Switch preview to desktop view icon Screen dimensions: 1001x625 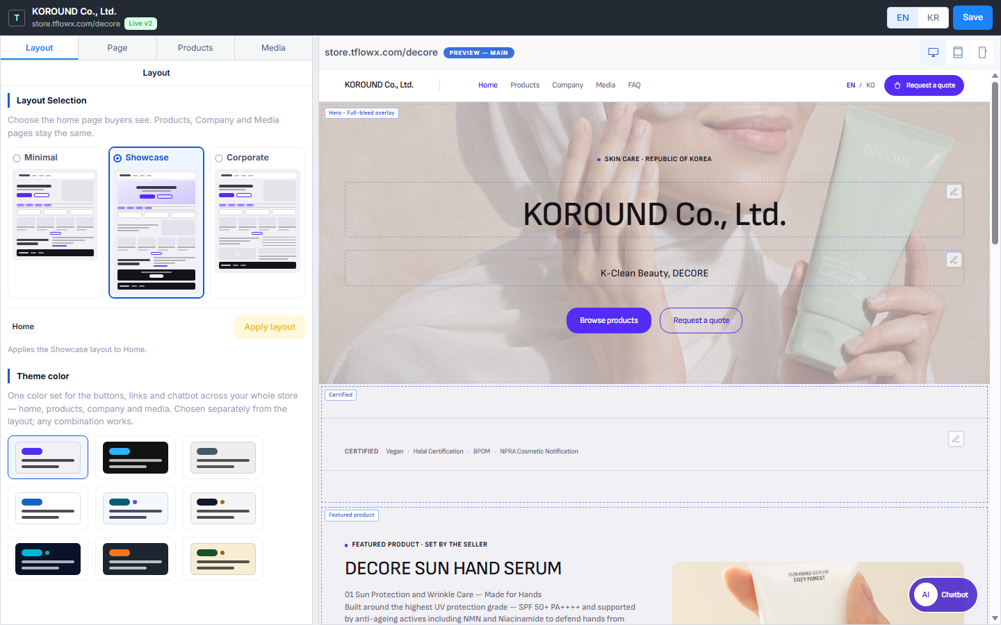[934, 53]
